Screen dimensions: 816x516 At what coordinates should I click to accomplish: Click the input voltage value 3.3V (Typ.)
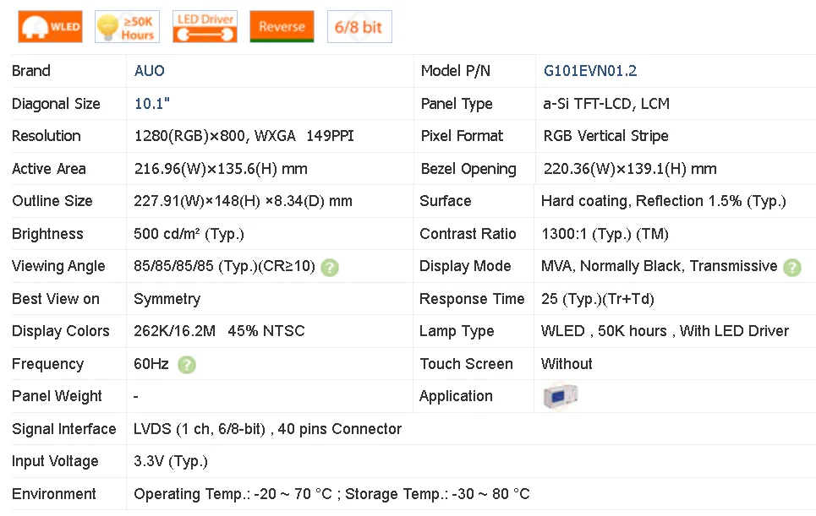[x=171, y=461]
